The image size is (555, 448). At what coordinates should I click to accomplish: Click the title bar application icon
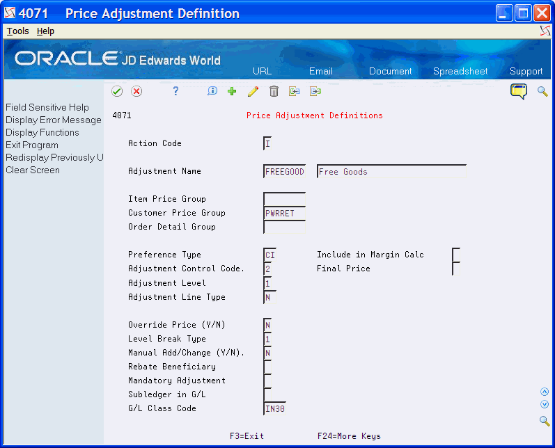tap(10, 13)
